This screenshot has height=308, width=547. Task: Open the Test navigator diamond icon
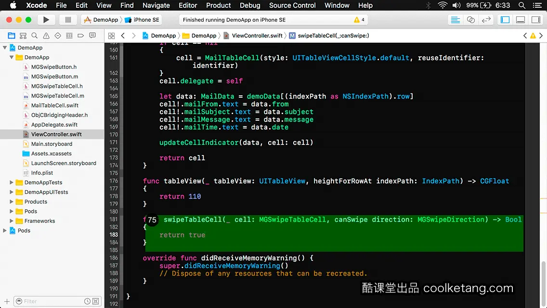tap(58, 36)
